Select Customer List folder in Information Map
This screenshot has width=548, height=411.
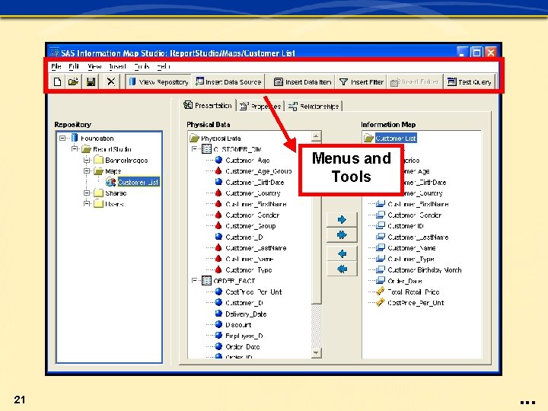click(x=396, y=139)
